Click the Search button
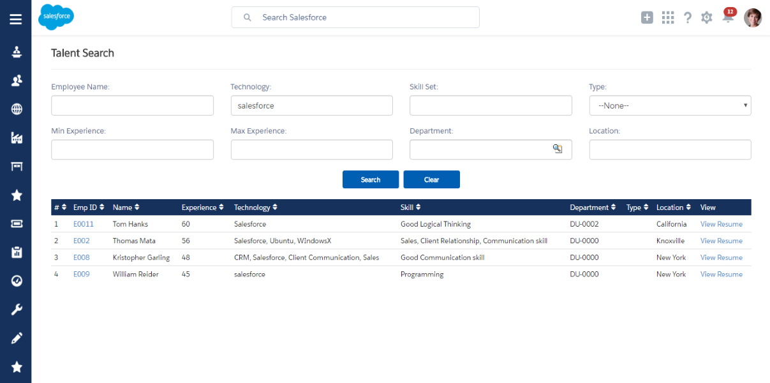The width and height of the screenshot is (770, 383). [x=371, y=179]
